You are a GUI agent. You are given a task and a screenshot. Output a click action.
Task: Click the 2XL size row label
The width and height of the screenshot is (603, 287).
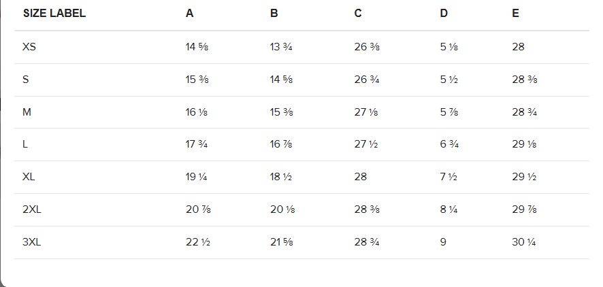coord(32,209)
